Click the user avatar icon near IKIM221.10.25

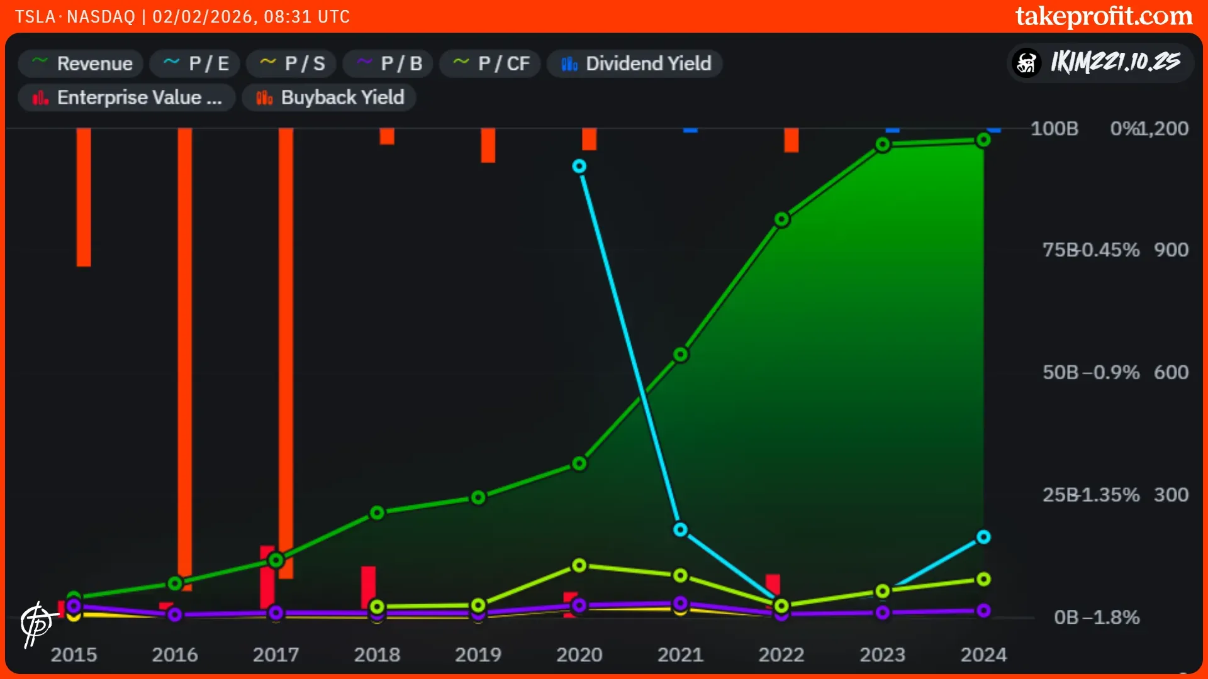(1027, 62)
